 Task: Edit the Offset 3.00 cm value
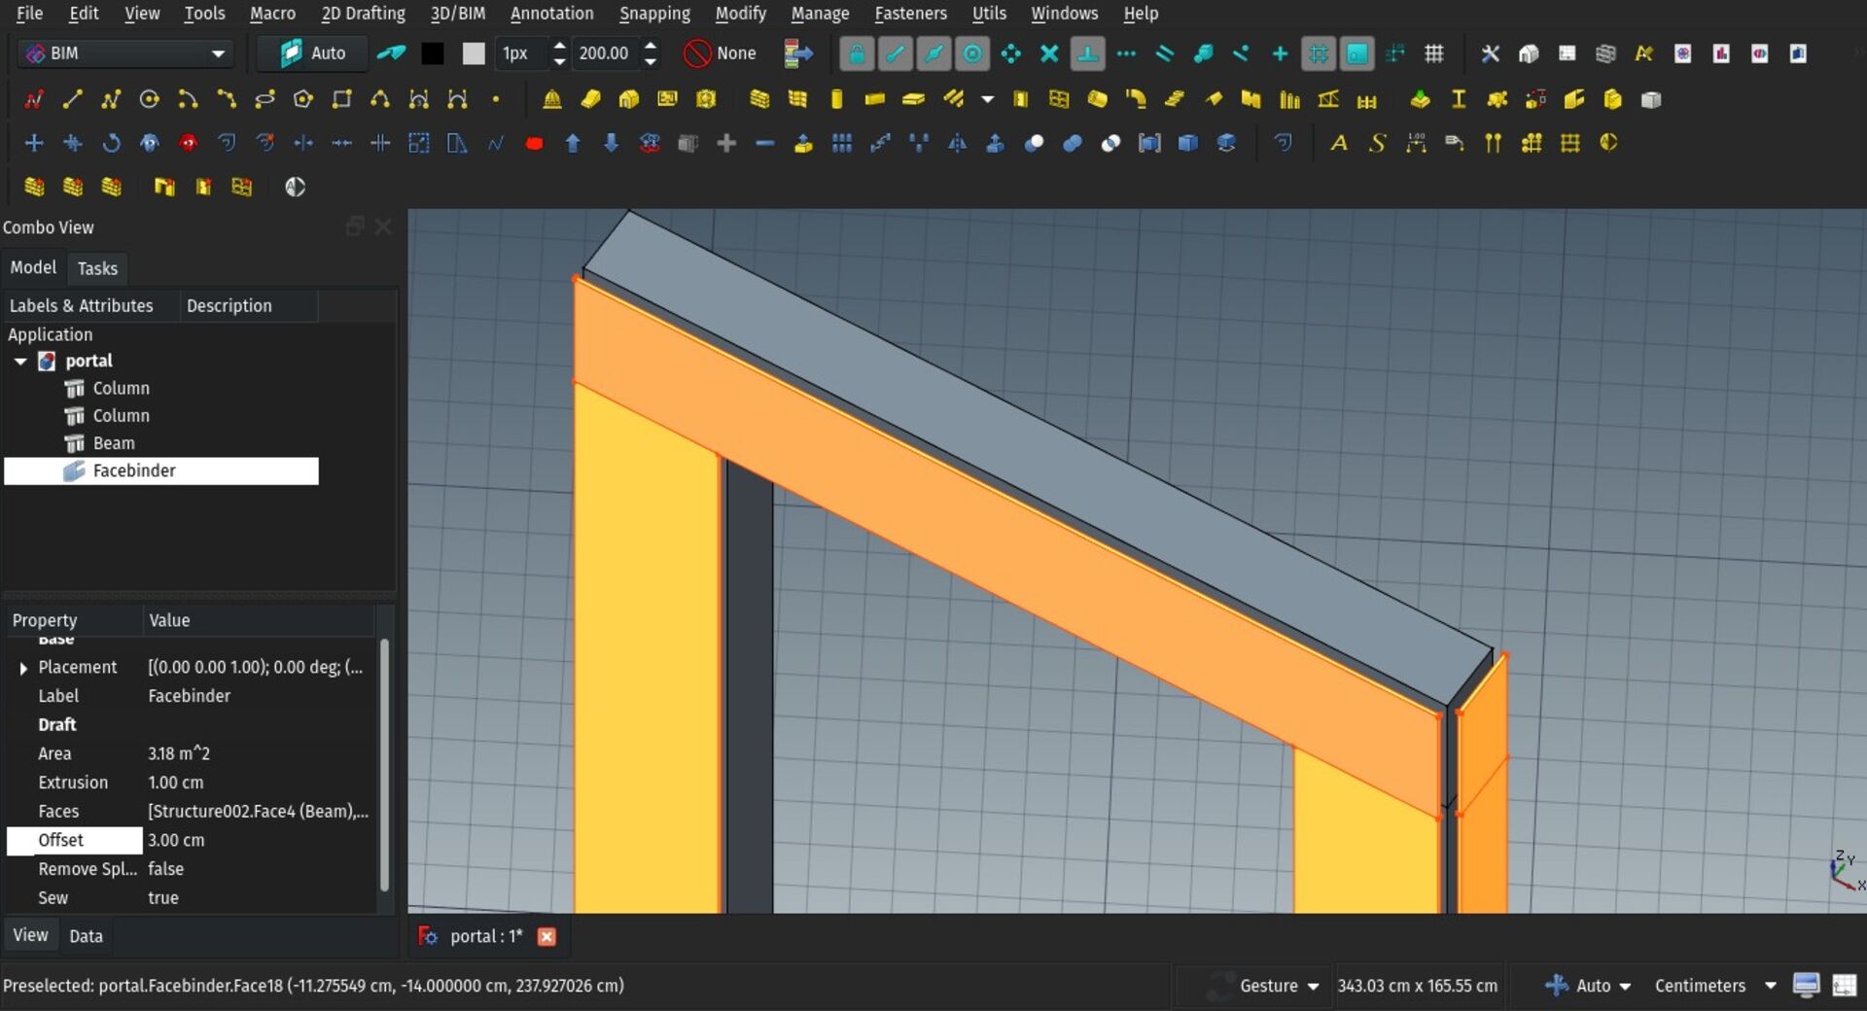(x=258, y=840)
